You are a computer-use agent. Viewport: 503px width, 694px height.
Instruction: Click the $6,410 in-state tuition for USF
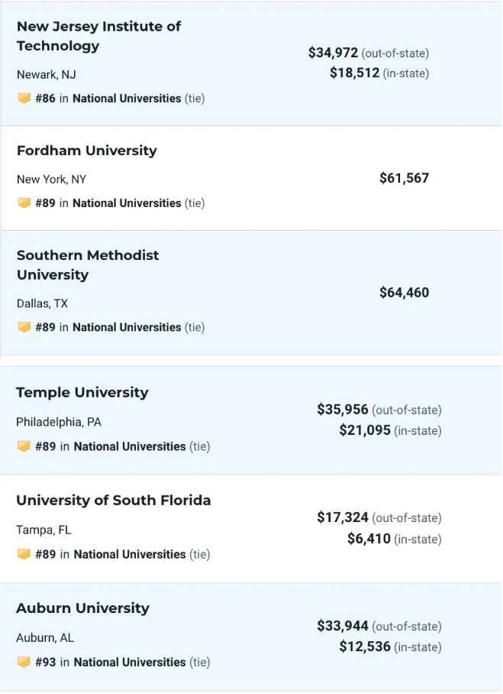(x=369, y=539)
